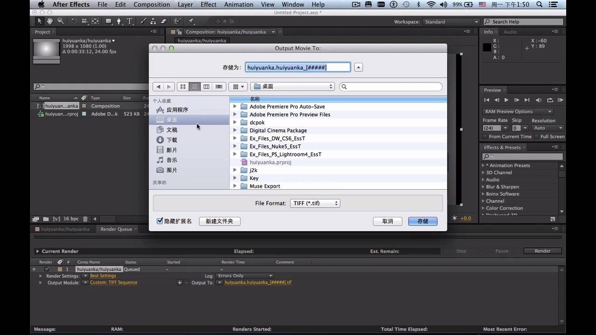Click the Info panel color swatch
The width and height of the screenshot is (596, 335).
pos(487,47)
